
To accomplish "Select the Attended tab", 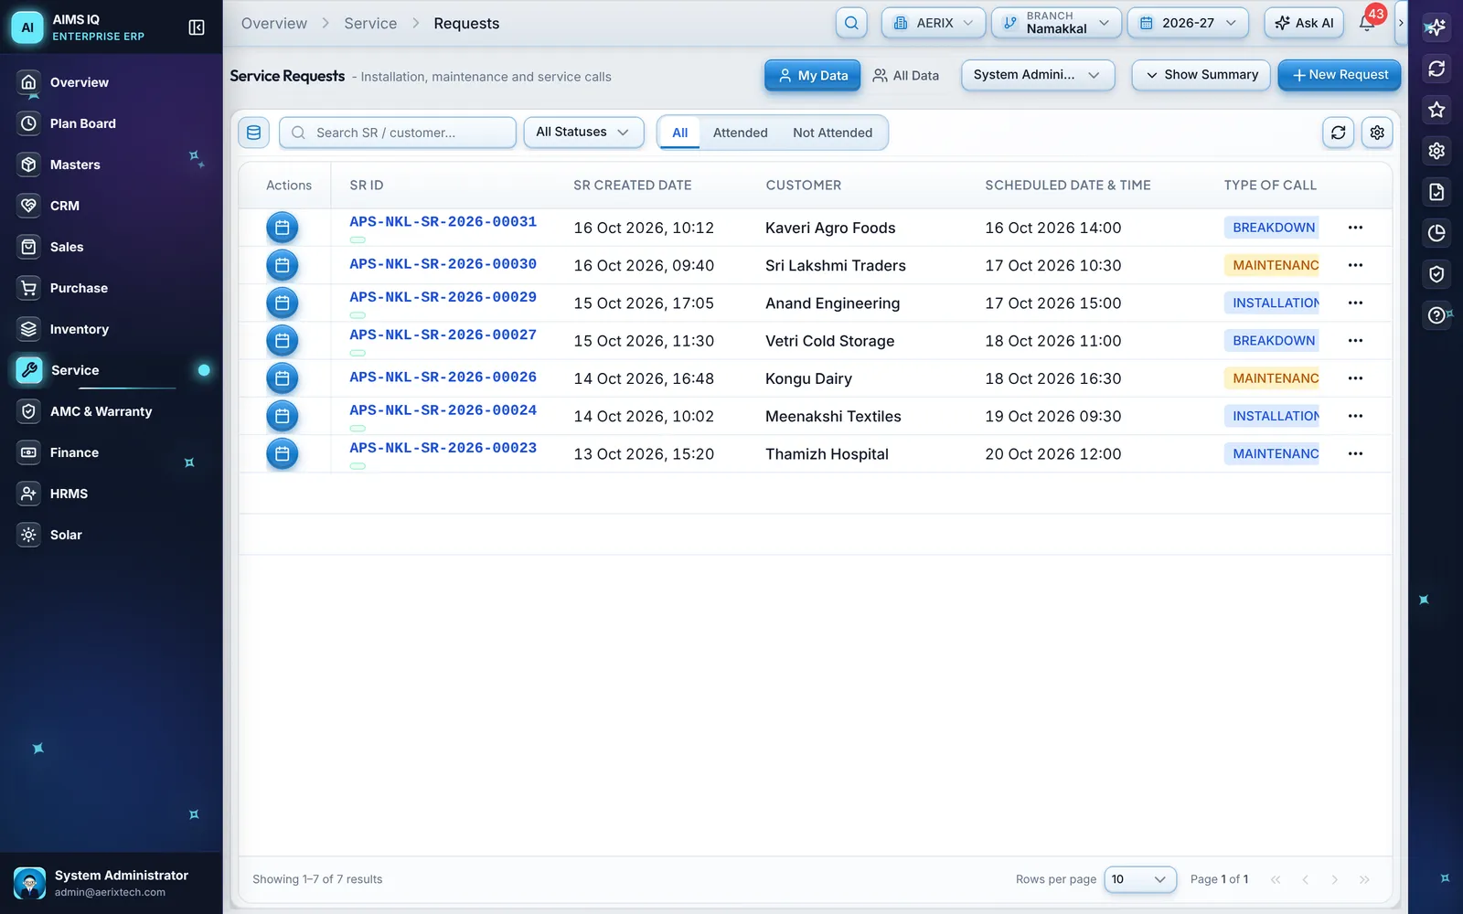I will coord(740,133).
